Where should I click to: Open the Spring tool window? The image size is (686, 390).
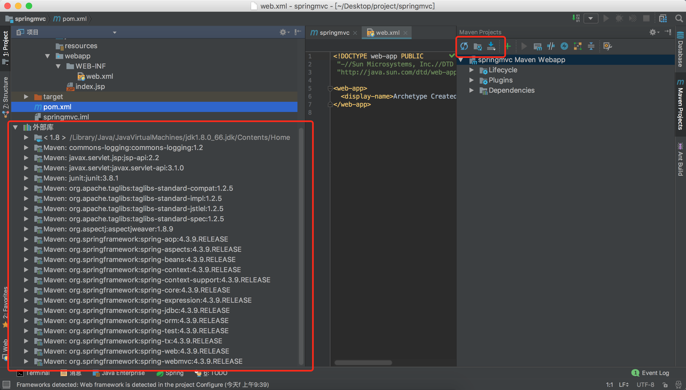[x=170, y=373]
